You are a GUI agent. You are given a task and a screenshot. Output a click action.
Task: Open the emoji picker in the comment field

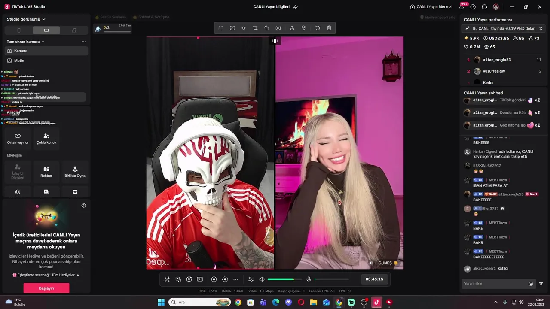coord(531,284)
